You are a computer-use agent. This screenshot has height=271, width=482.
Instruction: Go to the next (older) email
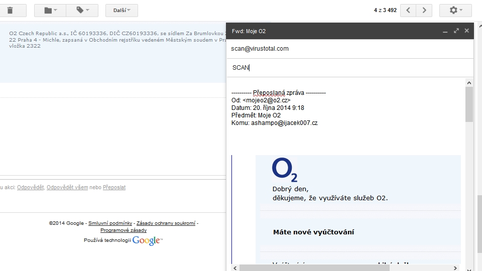[424, 10]
